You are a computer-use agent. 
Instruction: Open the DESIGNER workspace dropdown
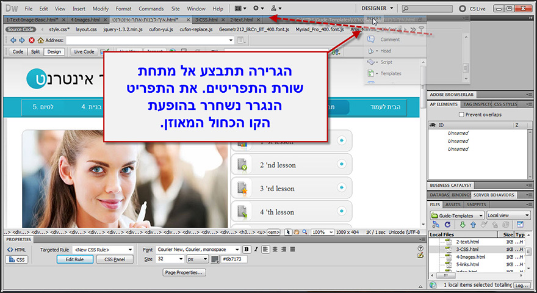click(x=377, y=8)
